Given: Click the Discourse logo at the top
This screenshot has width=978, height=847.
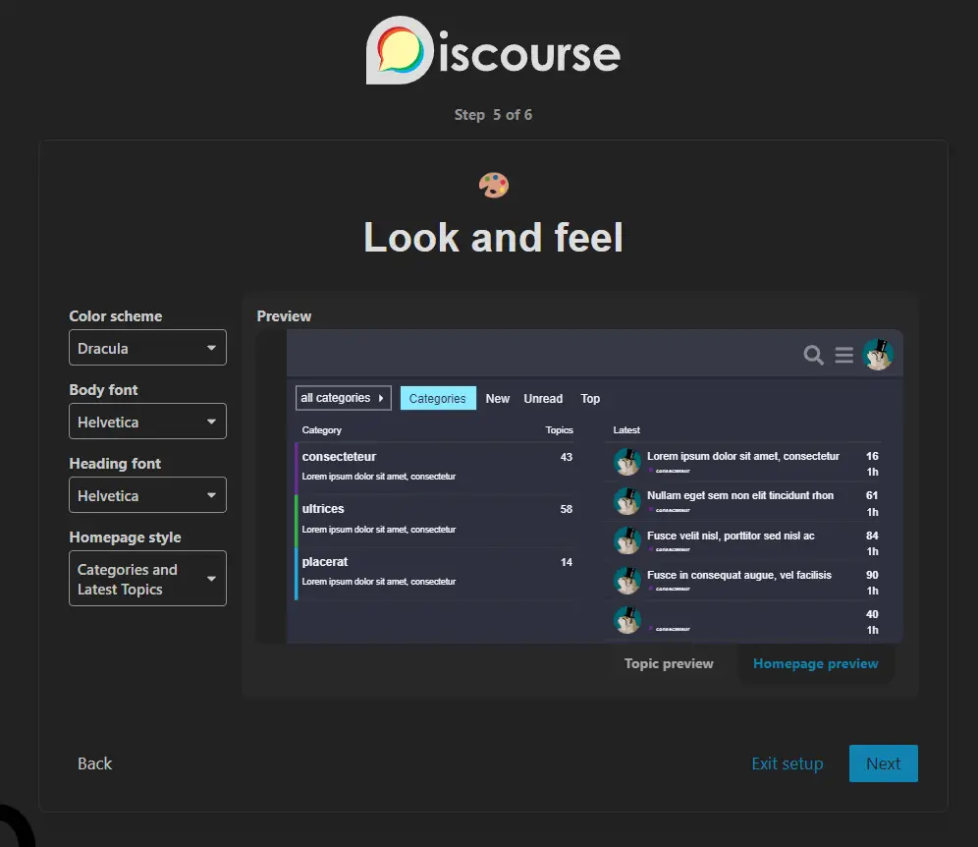Looking at the screenshot, I should 493,49.
